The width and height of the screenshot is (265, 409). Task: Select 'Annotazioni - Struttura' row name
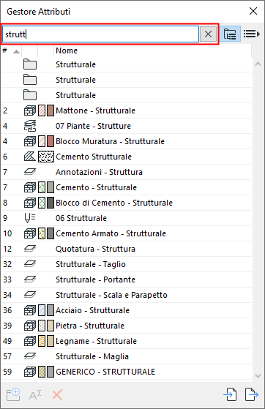99,172
